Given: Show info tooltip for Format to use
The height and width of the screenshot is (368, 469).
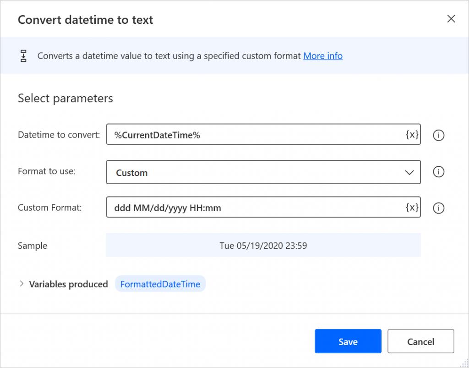Looking at the screenshot, I should point(438,172).
